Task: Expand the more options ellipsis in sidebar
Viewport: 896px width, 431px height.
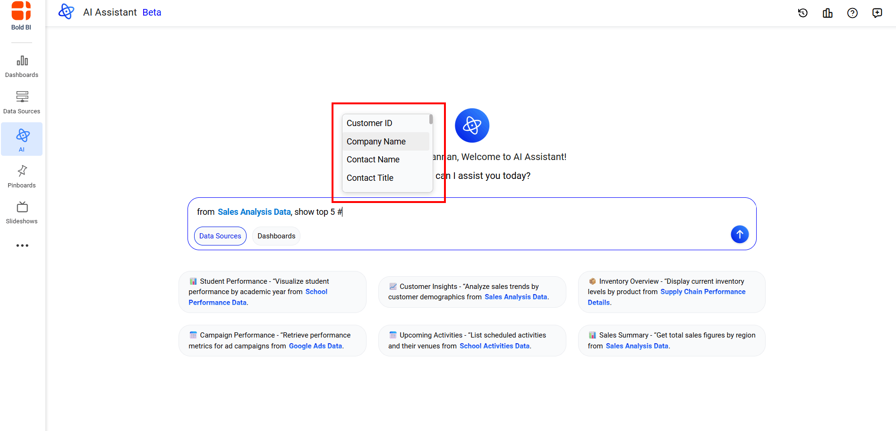Action: click(22, 245)
